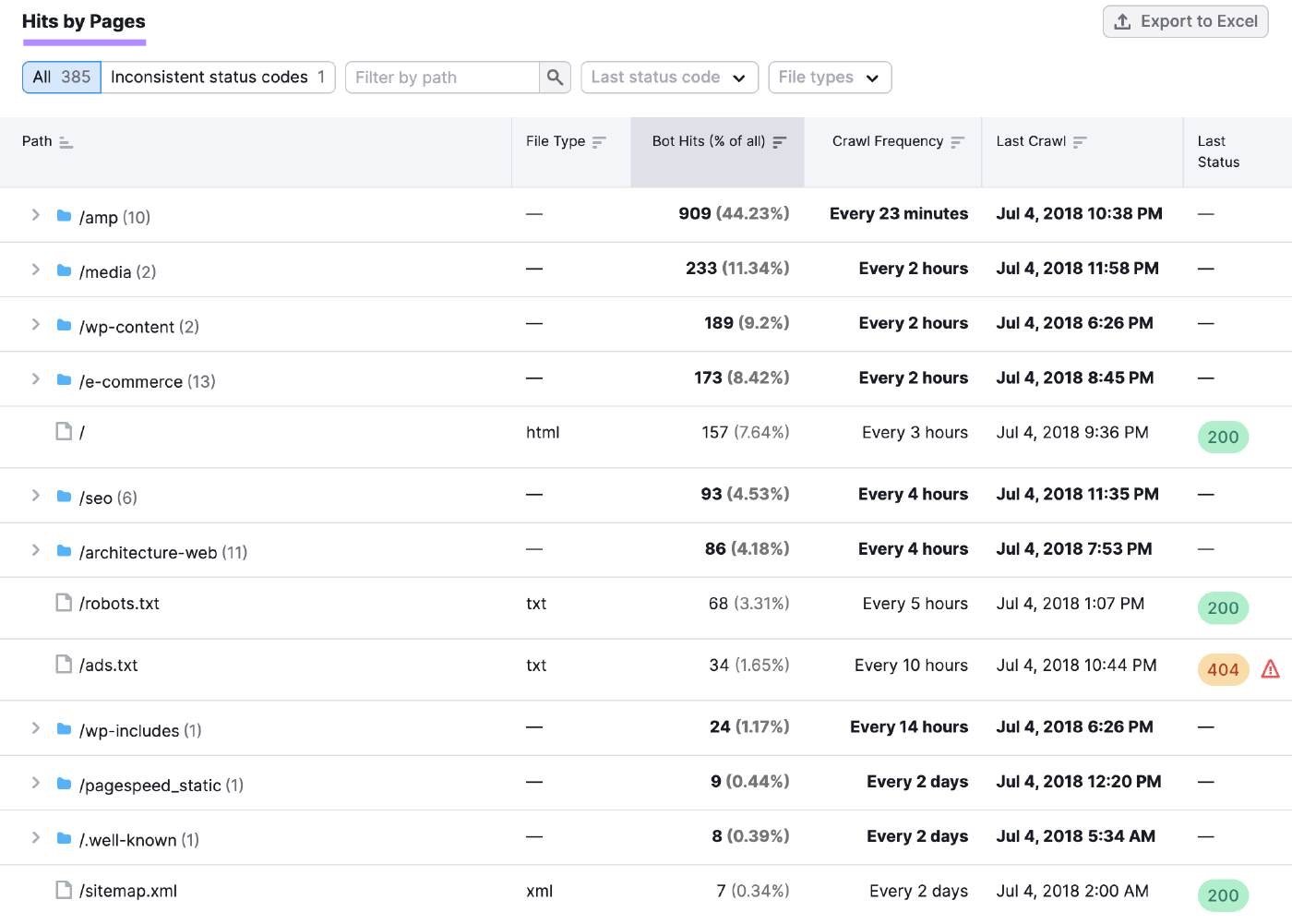
Task: Sort by the File Type column
Action: click(x=599, y=141)
